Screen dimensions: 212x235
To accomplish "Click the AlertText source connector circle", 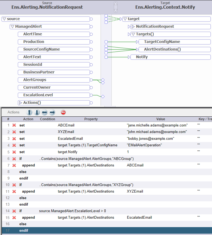I will coord(91,57).
